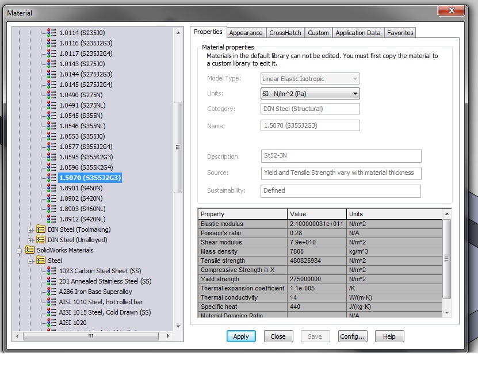Viewport: 478px width, 379px height.
Task: Click material icon beside 1.0595 (S355K2G3)
Action: point(52,157)
